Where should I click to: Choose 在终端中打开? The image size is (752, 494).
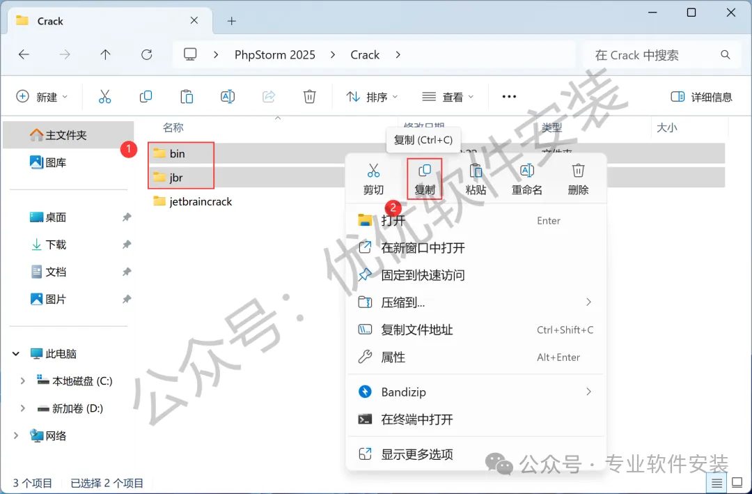[476, 419]
